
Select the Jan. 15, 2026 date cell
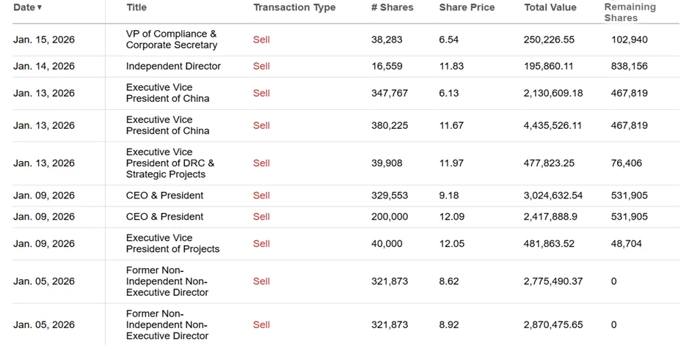point(44,40)
